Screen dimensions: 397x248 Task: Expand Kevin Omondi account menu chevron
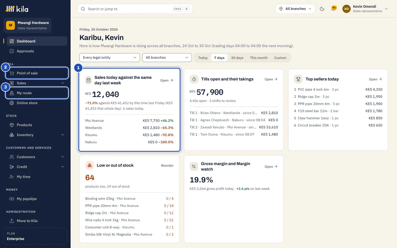386,9
